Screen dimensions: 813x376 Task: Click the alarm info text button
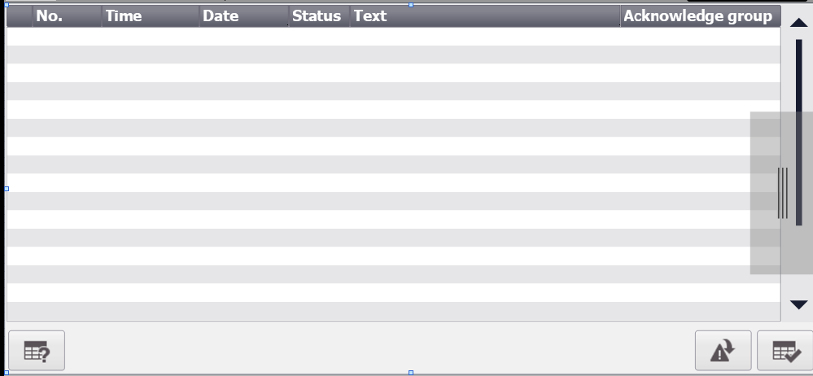[36, 352]
